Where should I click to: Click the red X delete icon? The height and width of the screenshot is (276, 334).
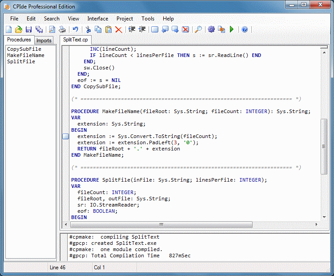coord(119,29)
